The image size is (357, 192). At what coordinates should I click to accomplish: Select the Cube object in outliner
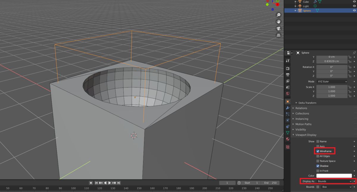[306, 2]
